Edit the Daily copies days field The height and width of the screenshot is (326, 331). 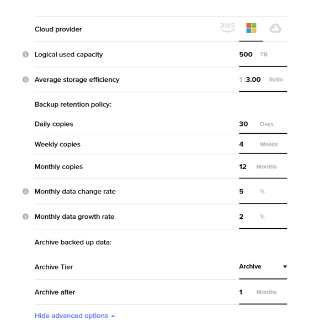point(244,124)
